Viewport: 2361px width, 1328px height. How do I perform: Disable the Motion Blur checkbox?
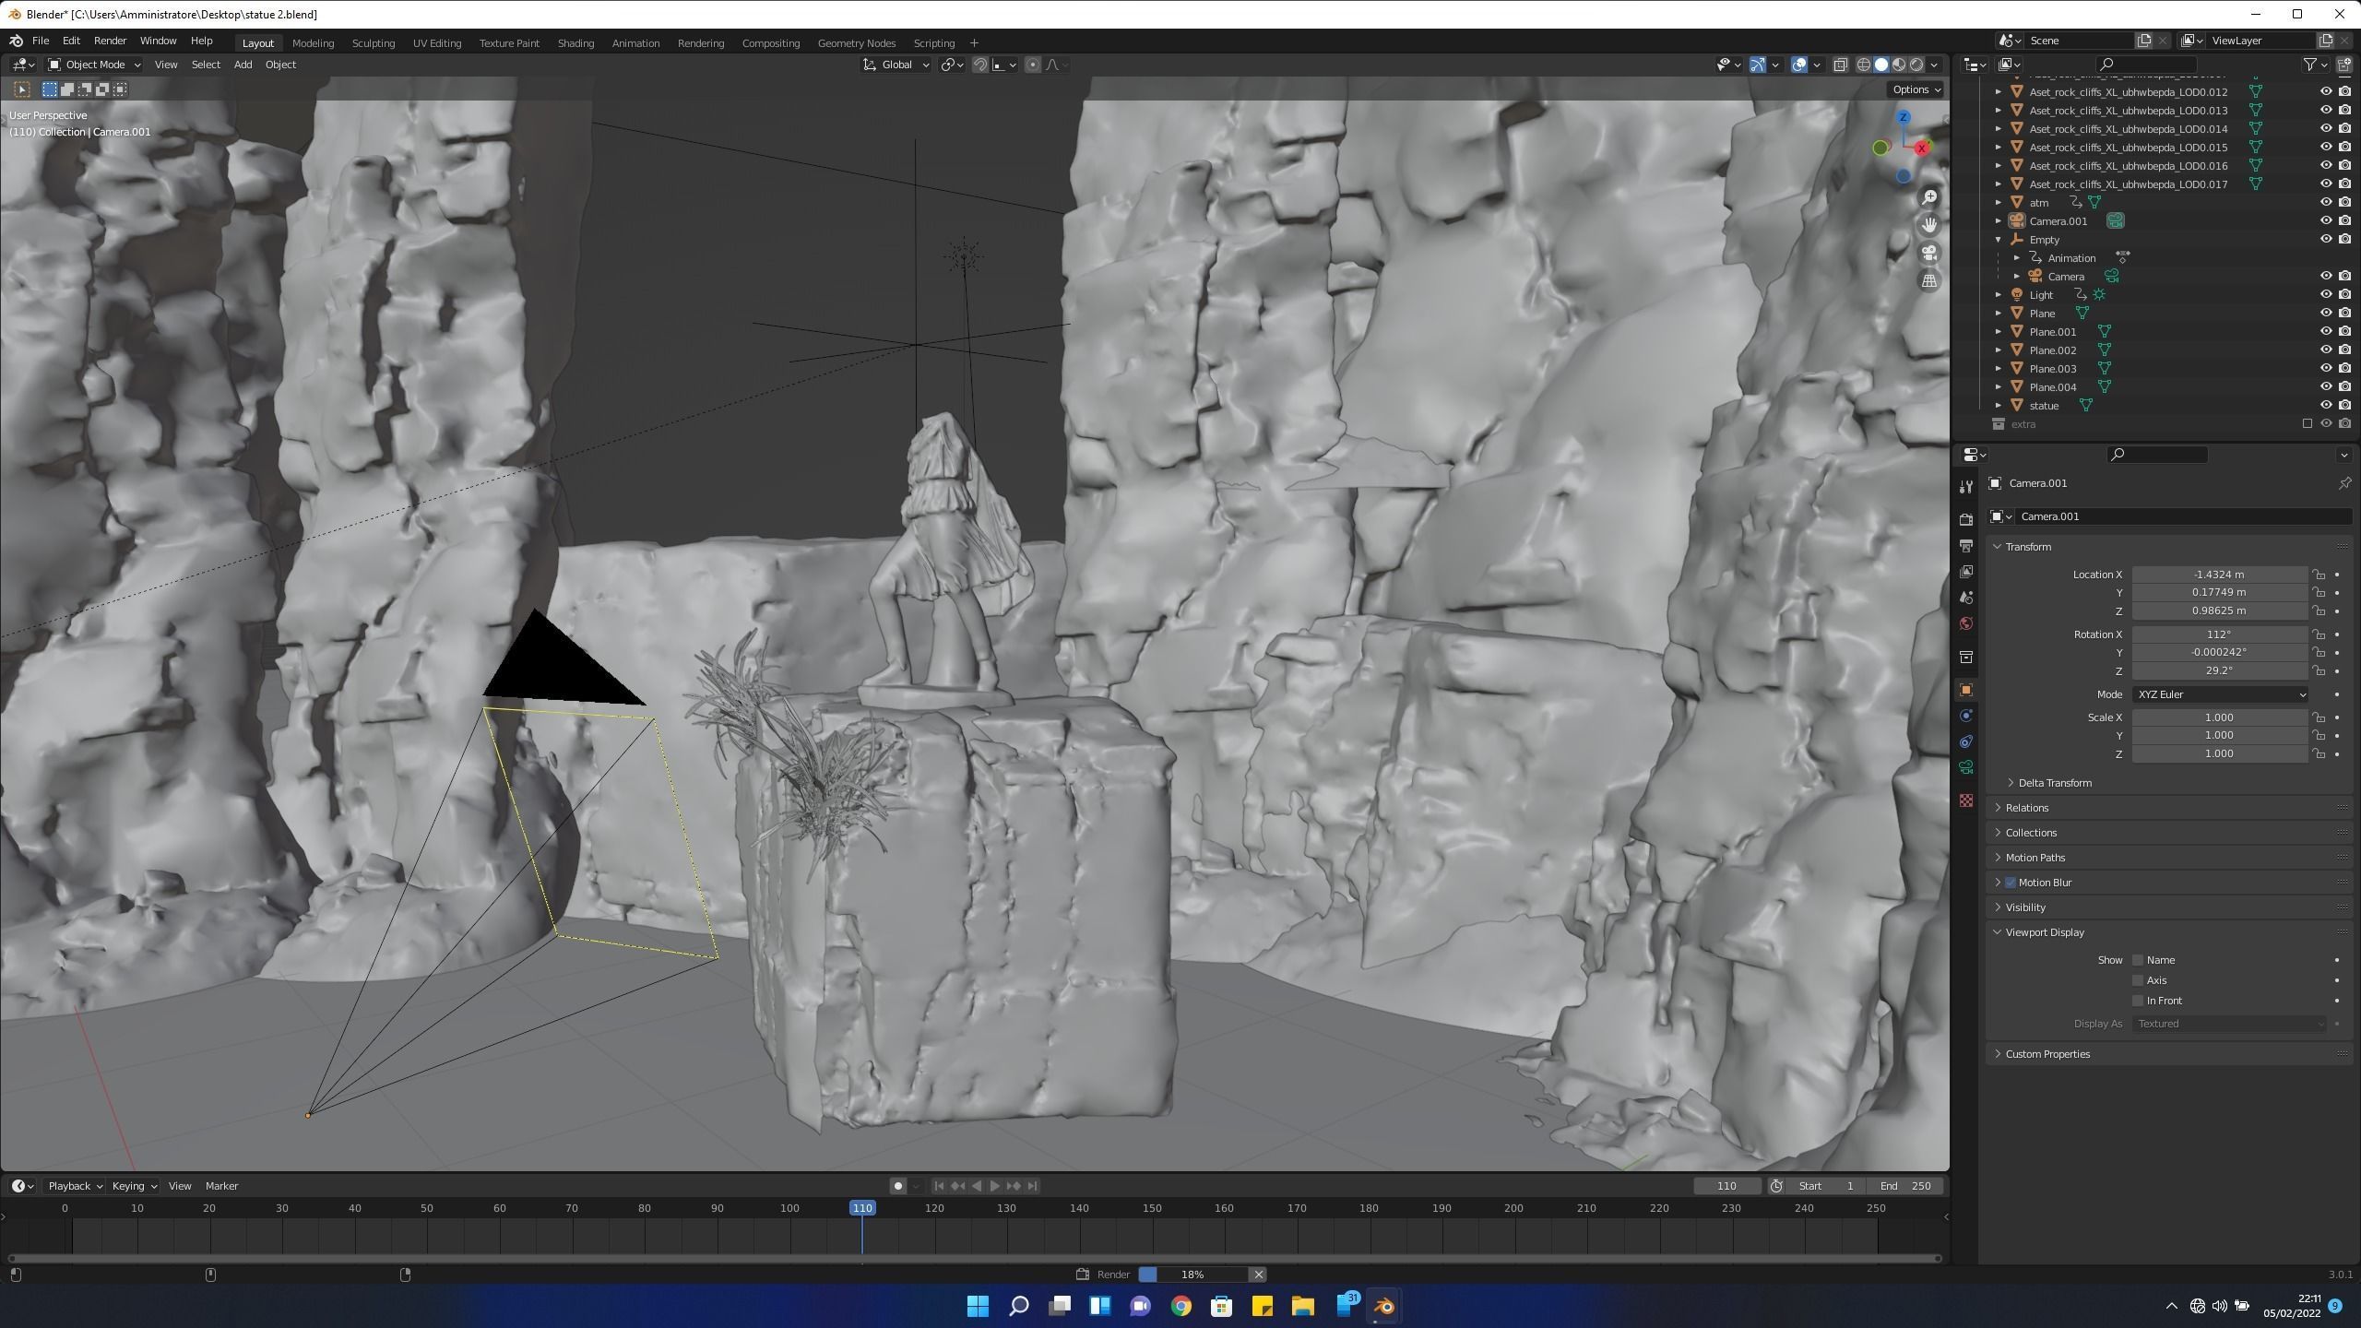pos(2011,883)
